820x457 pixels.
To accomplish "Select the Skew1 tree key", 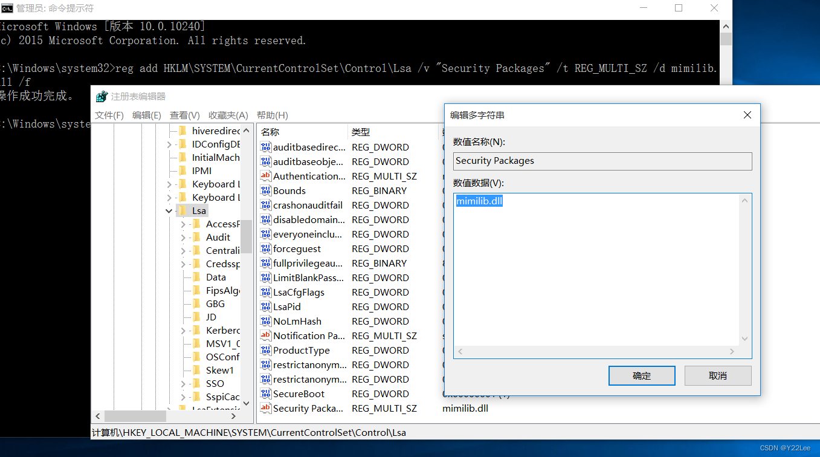I will coord(220,370).
